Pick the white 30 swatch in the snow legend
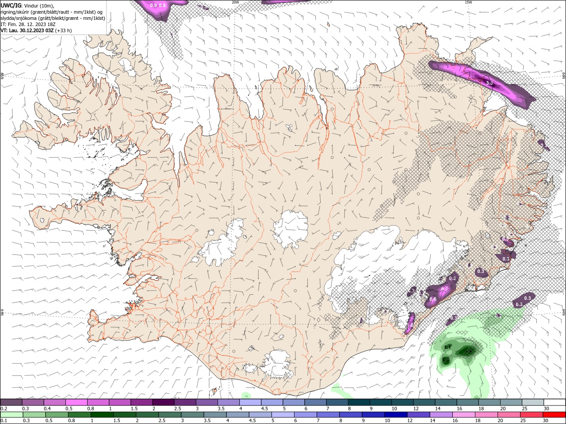Screen dimensions: 566x424 point(555,402)
